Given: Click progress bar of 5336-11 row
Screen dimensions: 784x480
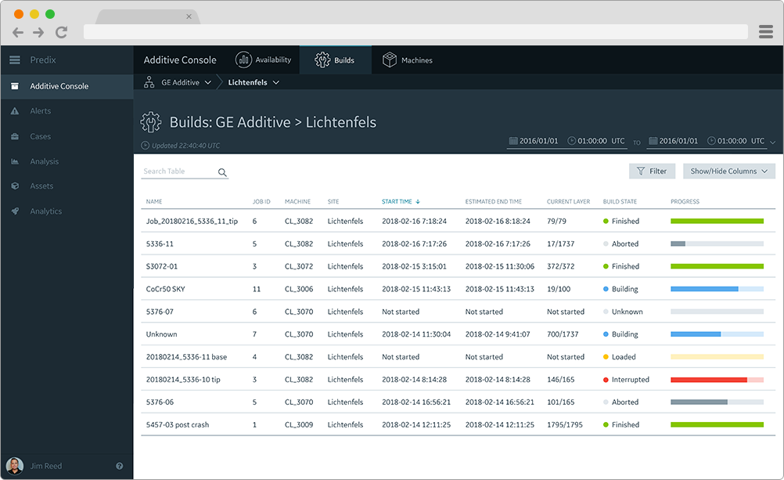Looking at the screenshot, I should tap(717, 244).
